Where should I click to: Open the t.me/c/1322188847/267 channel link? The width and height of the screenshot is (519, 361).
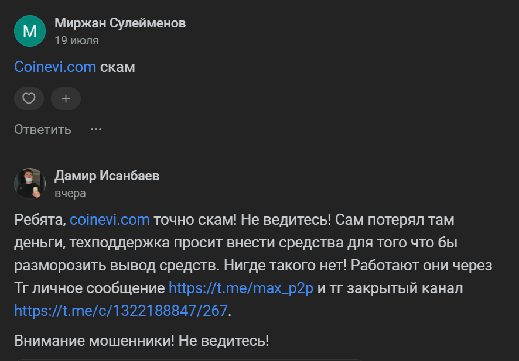coord(121,310)
